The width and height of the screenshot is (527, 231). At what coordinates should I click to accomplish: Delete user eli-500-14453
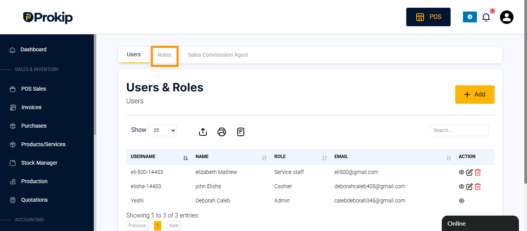pos(478,172)
